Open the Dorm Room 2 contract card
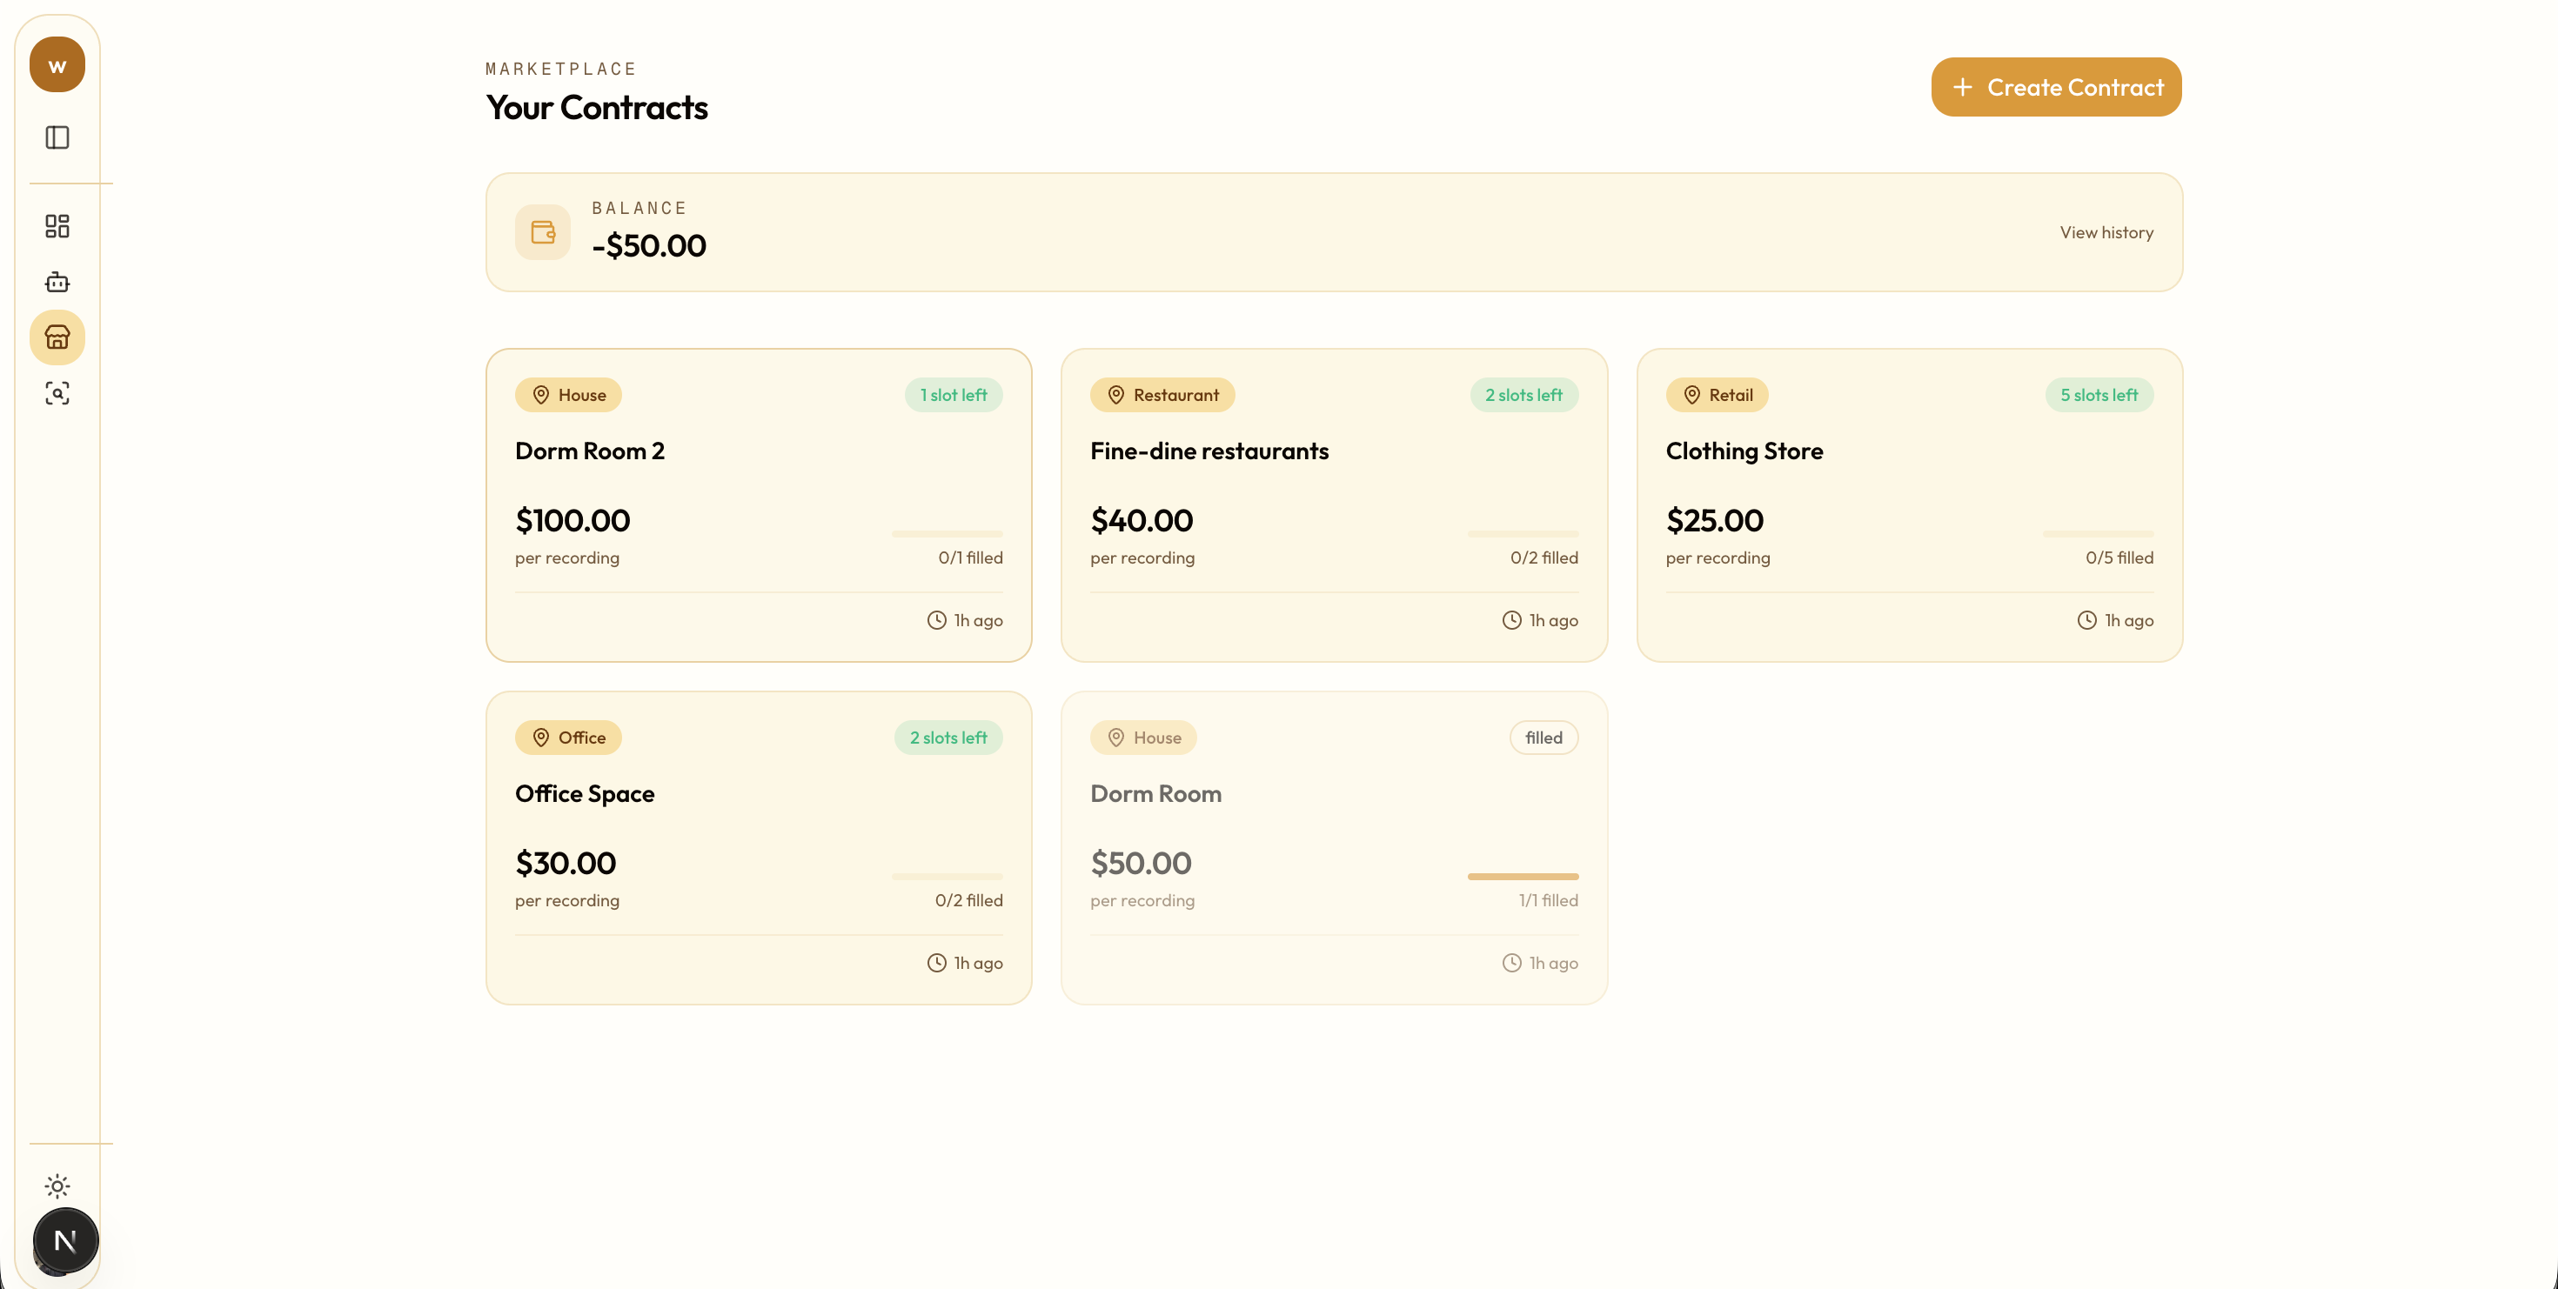Viewport: 2558px width, 1289px height. pos(759,504)
